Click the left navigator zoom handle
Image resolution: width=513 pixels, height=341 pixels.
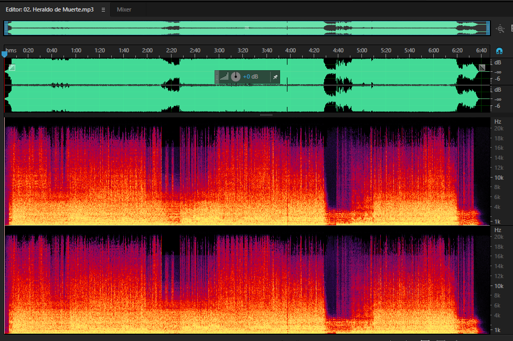[6, 28]
